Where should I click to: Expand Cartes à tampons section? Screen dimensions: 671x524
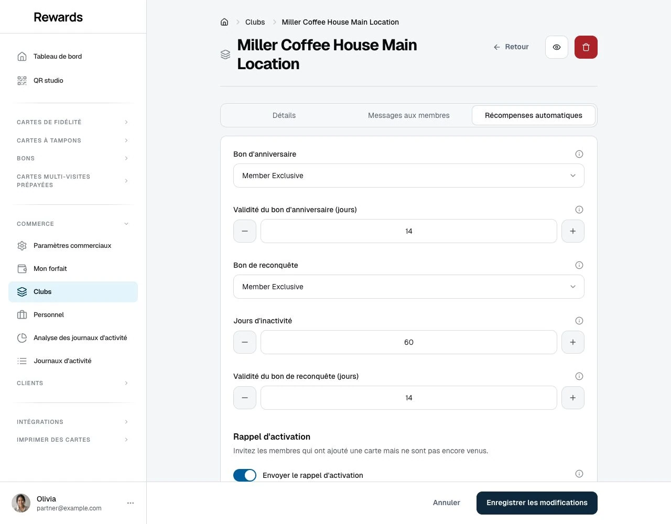click(73, 140)
